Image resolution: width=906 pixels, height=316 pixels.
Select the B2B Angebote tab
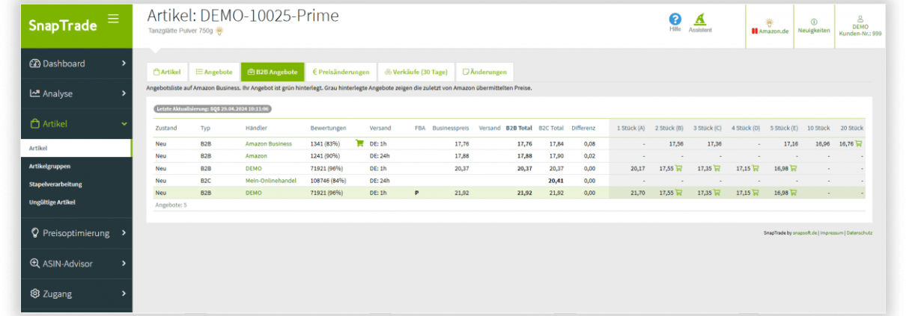pos(273,72)
